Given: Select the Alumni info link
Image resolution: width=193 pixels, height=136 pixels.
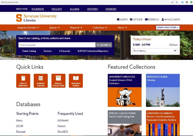Looking at the screenshot, I should point(74,9).
